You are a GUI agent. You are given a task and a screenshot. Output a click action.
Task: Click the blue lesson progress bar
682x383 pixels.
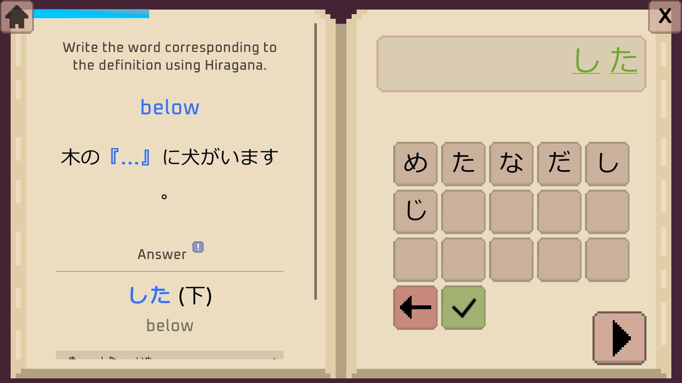point(91,14)
